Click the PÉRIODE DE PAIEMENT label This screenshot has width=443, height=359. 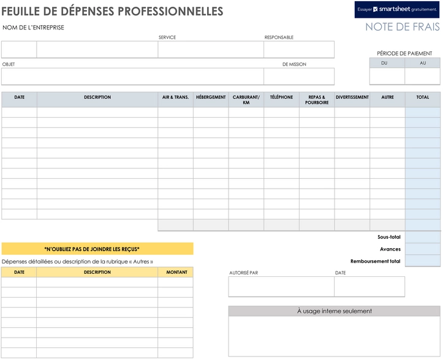[404, 53]
